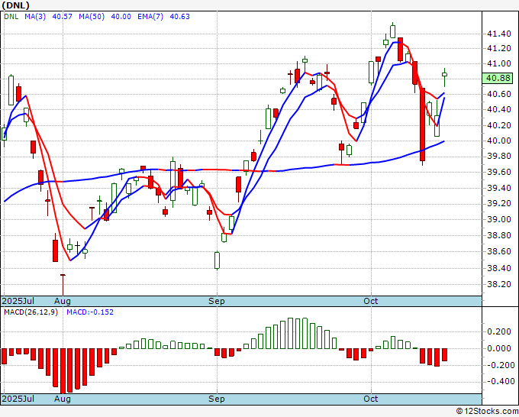Click Oct on the price chart axis
Viewport: 519px width, 417px height.
pos(371,301)
